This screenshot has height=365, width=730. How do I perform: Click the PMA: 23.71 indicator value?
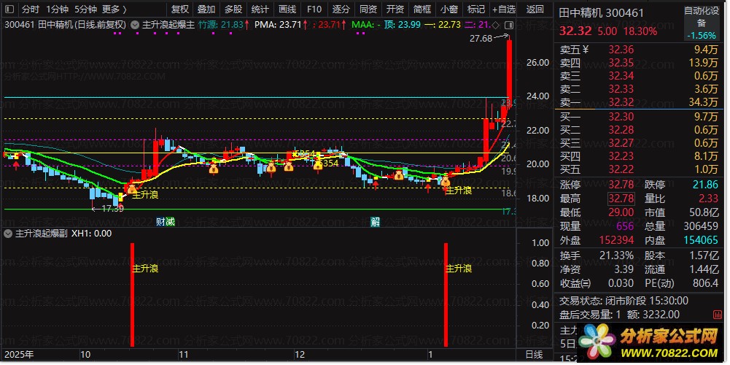click(x=278, y=25)
